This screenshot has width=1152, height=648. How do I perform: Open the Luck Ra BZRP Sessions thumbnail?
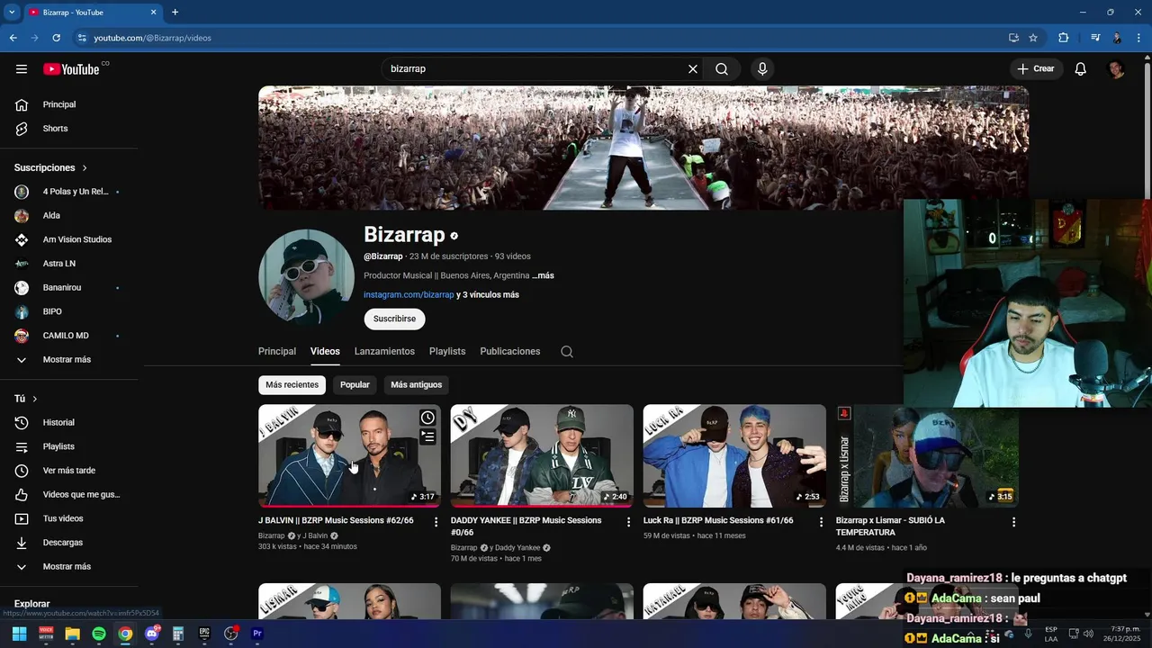pyautogui.click(x=734, y=455)
